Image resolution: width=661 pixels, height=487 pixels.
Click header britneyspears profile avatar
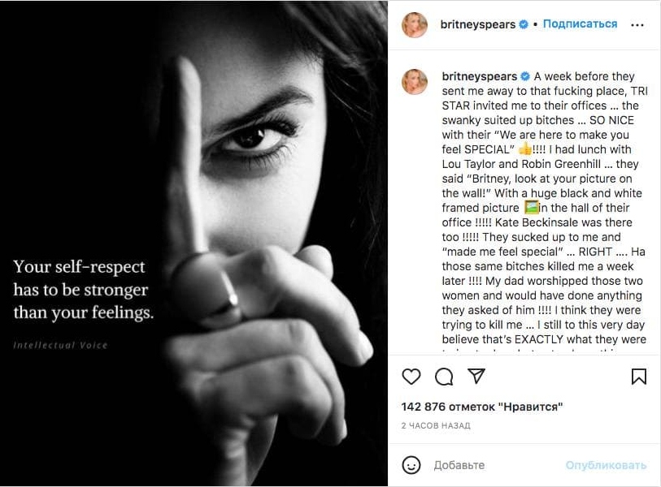[415, 25]
